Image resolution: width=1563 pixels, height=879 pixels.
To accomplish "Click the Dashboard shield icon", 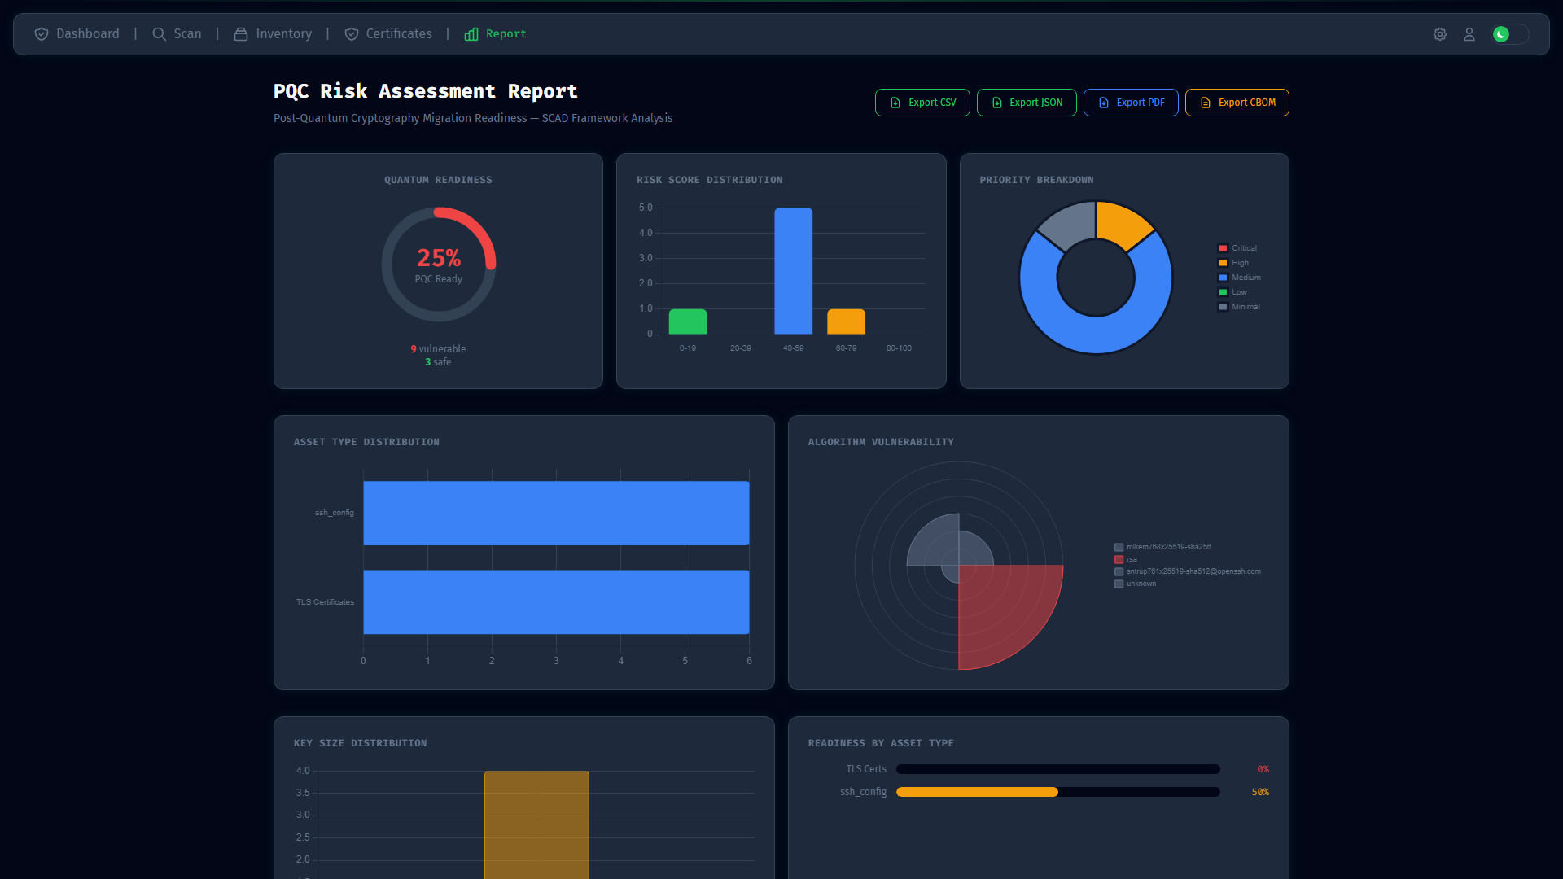I will [42, 34].
